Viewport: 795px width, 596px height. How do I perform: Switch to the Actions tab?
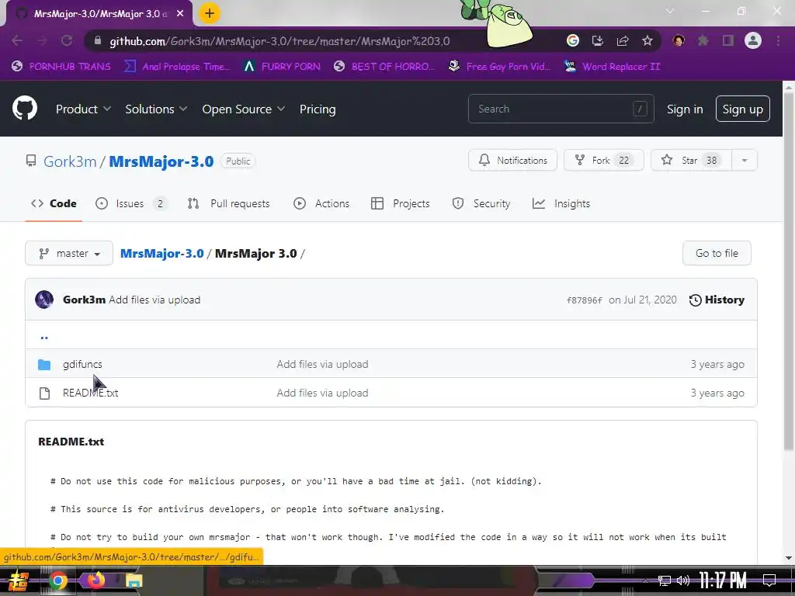tap(321, 203)
